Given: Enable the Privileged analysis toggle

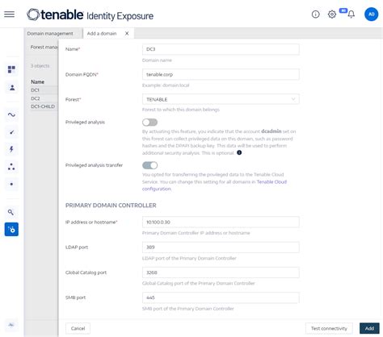Looking at the screenshot, I should point(149,123).
